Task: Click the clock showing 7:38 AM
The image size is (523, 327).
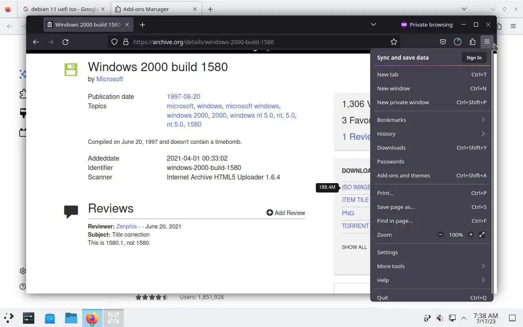Action: point(485,318)
